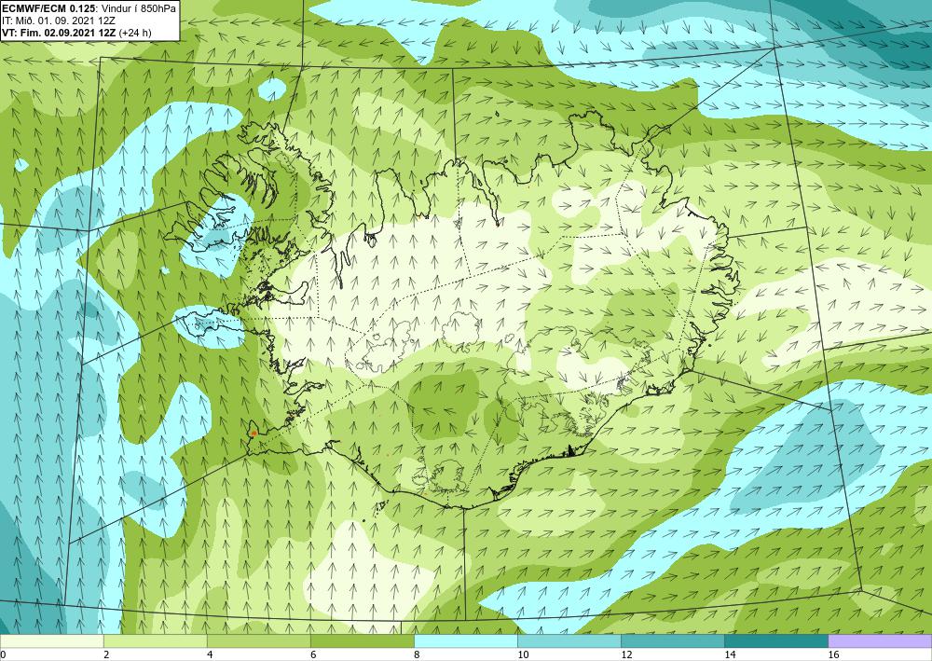Click the dark green 6–8 legend swatch

[x=362, y=641]
